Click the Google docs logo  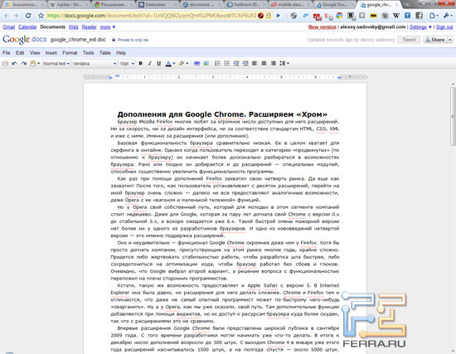[x=24, y=39]
